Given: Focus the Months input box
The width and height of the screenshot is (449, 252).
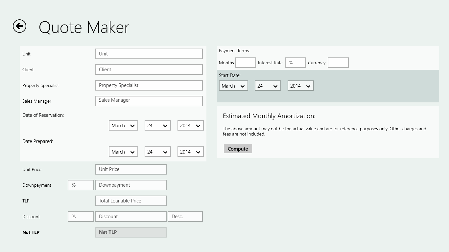Looking at the screenshot, I should click(246, 63).
